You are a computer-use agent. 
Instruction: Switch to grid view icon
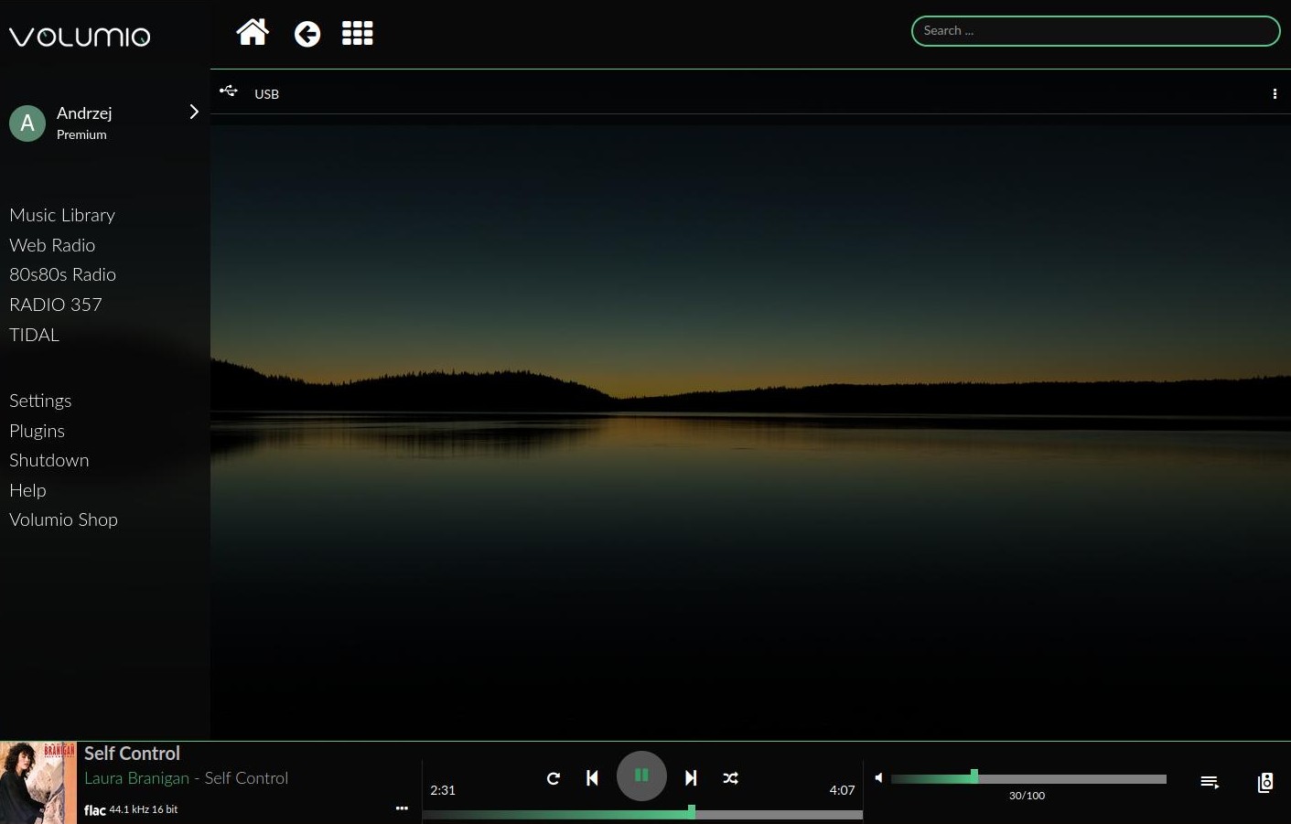pyautogui.click(x=357, y=34)
